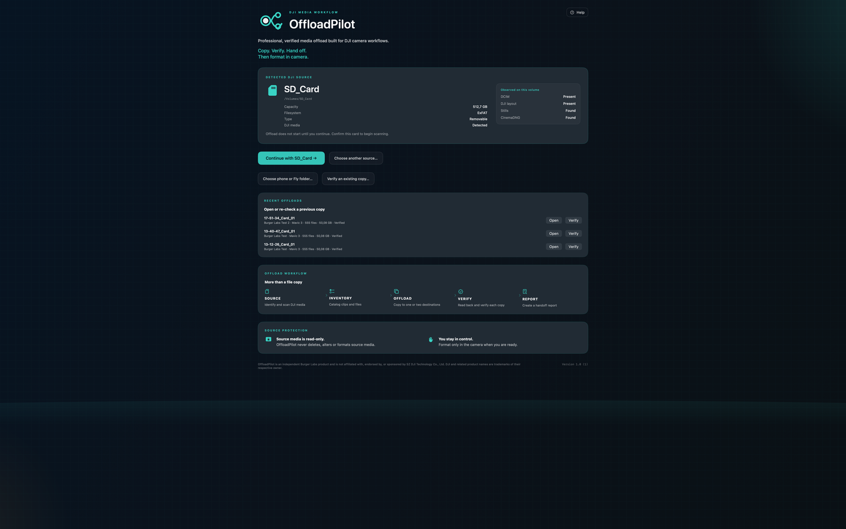Click the hand icon by 'You stay in control'
The width and height of the screenshot is (846, 529).
pos(431,339)
